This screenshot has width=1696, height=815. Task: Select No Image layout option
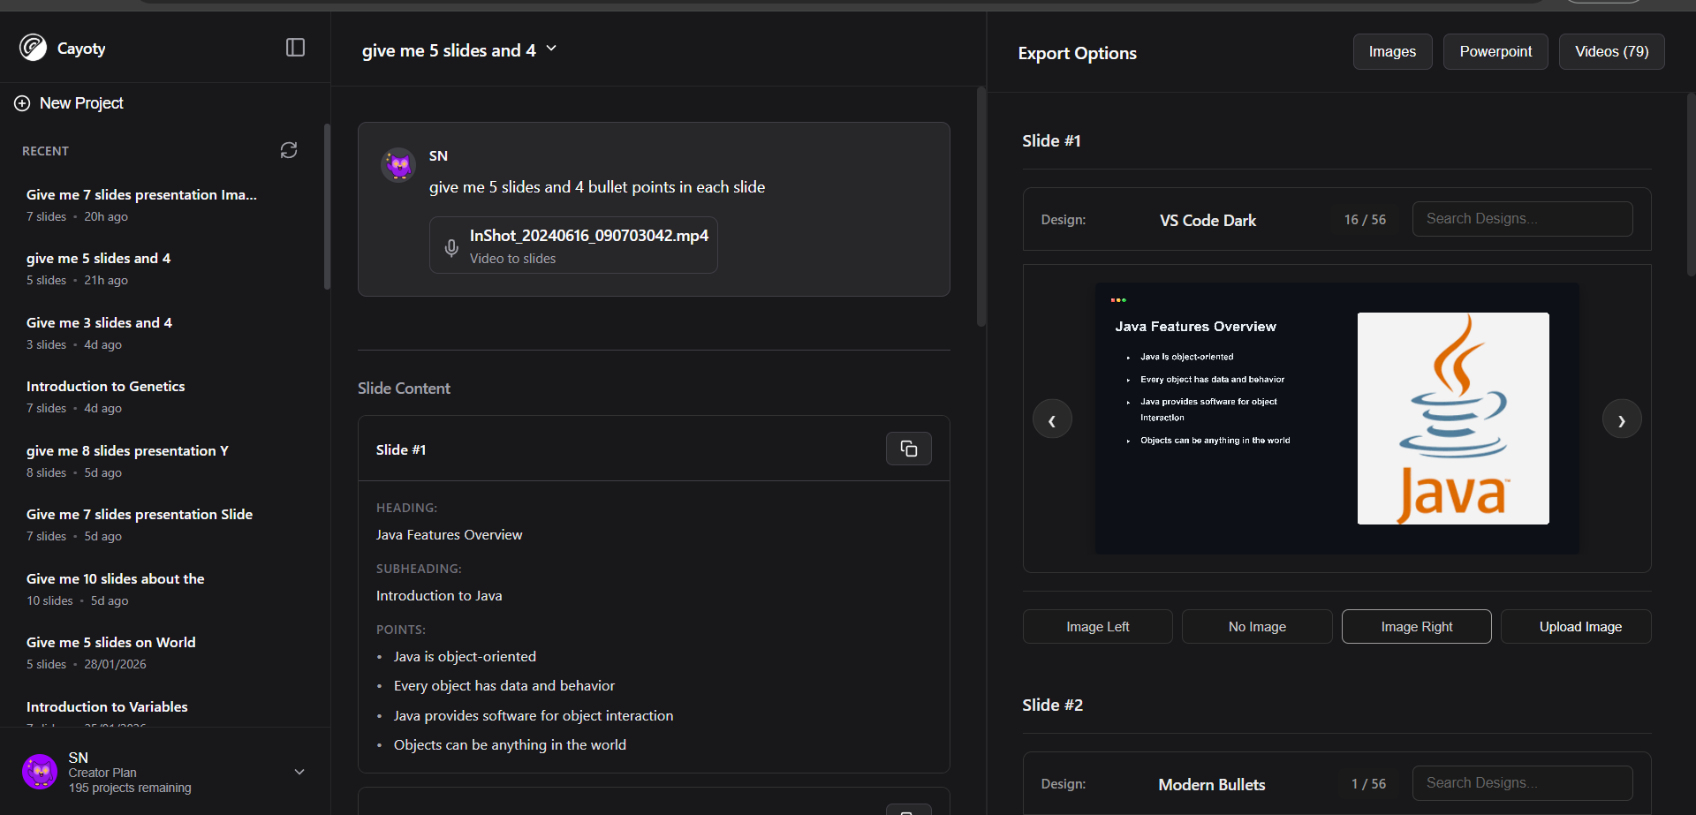click(x=1257, y=627)
